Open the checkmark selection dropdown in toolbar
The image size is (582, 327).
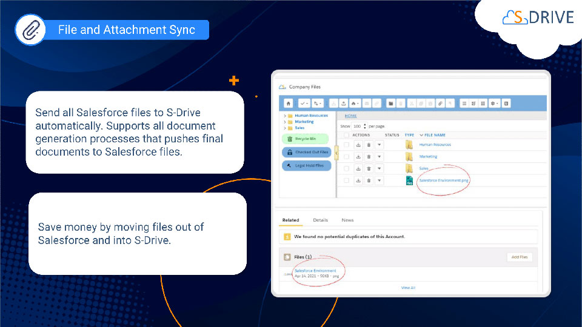[304, 104]
